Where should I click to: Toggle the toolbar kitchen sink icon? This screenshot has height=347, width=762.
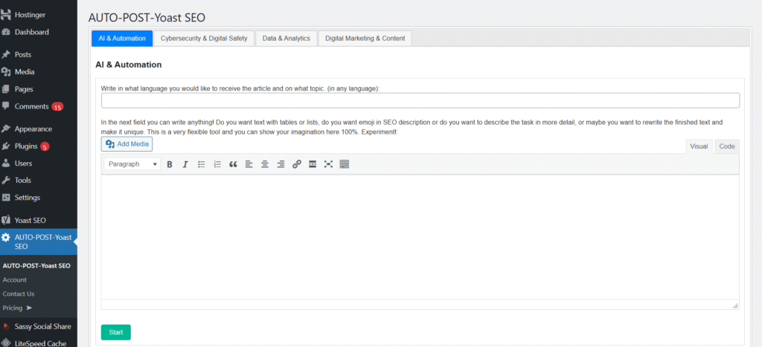344,164
